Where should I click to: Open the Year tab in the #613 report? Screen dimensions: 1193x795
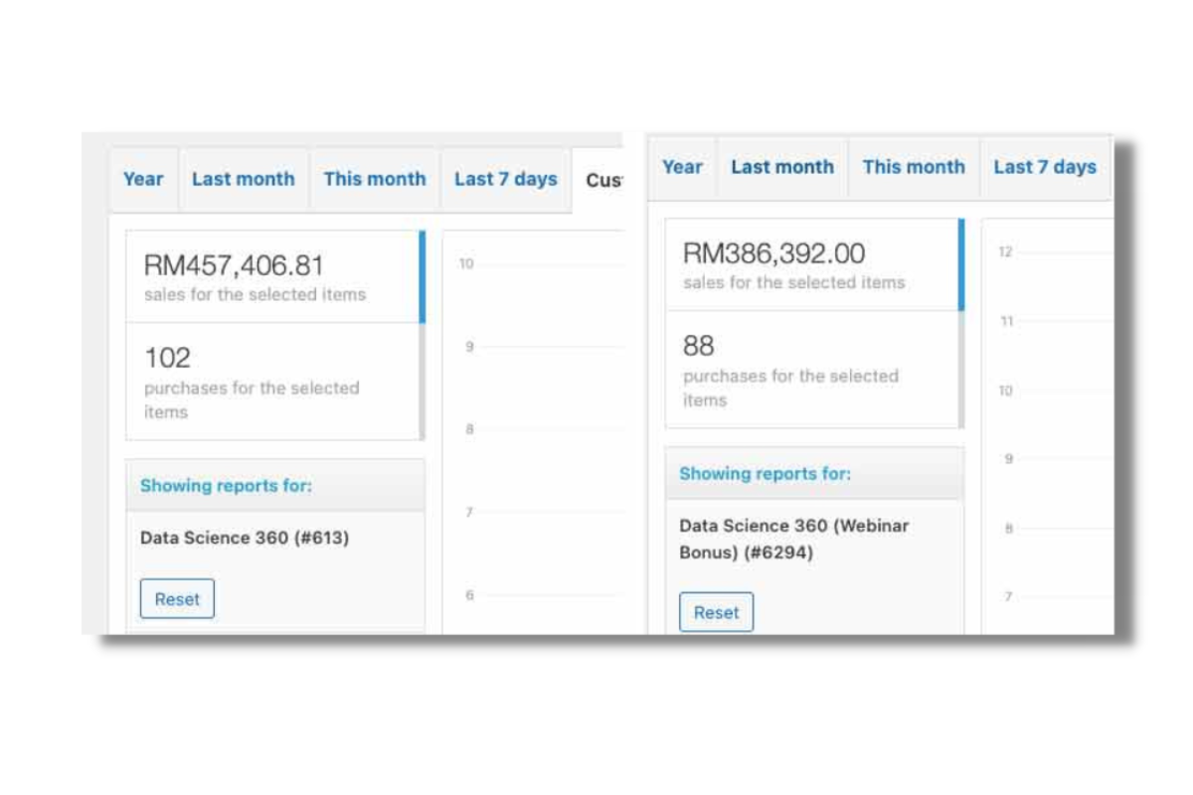coord(143,180)
